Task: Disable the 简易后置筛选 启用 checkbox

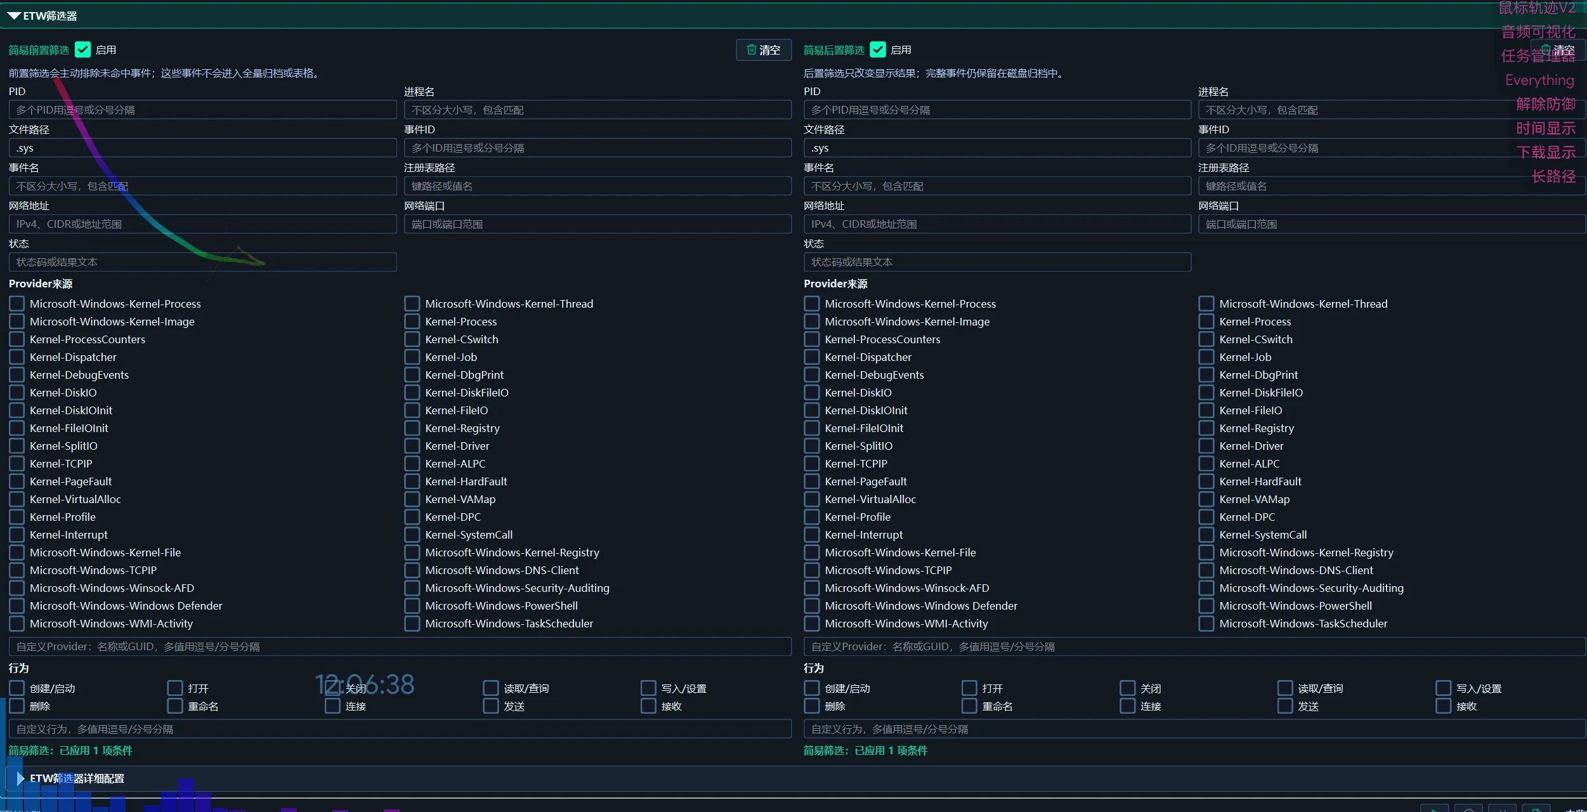Action: click(878, 49)
